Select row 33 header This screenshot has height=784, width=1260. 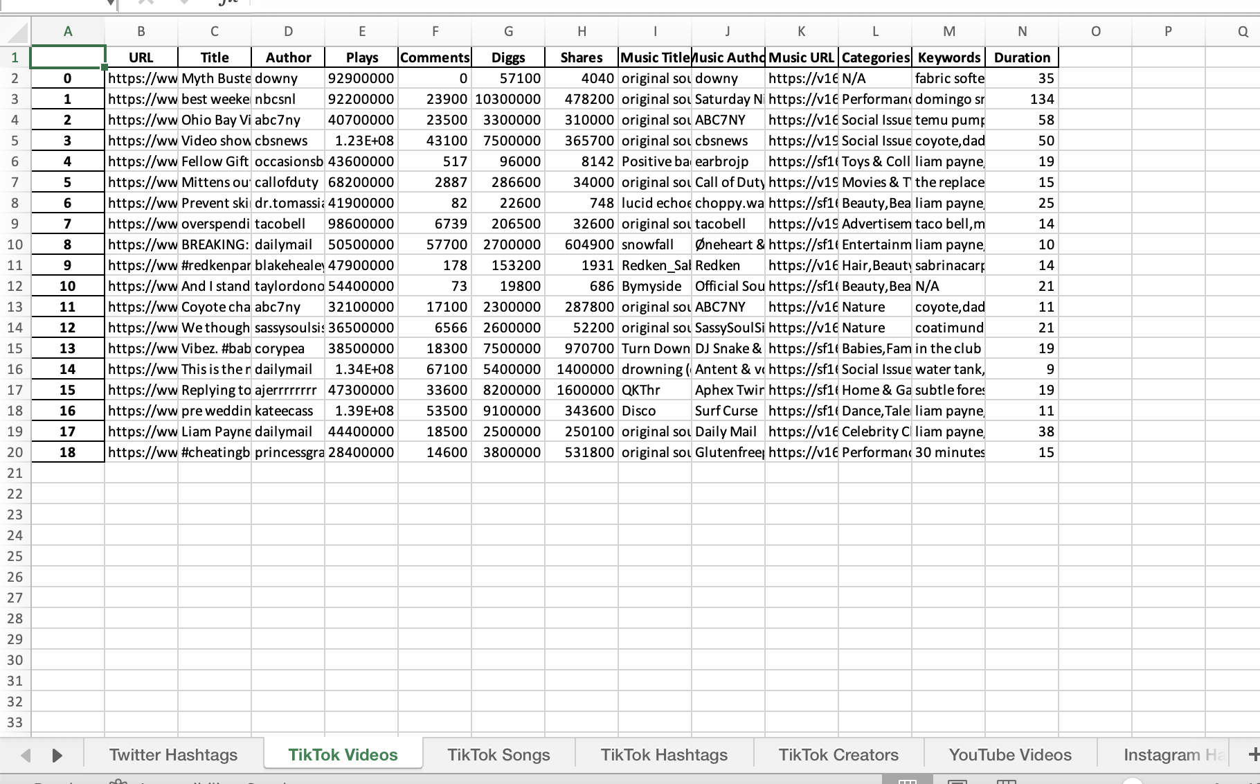15,722
